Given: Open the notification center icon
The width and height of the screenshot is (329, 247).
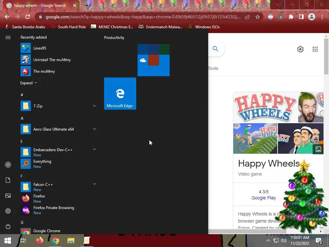Looking at the screenshot, I should point(319,241).
